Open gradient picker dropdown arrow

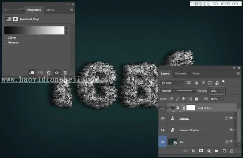(x=66, y=31)
